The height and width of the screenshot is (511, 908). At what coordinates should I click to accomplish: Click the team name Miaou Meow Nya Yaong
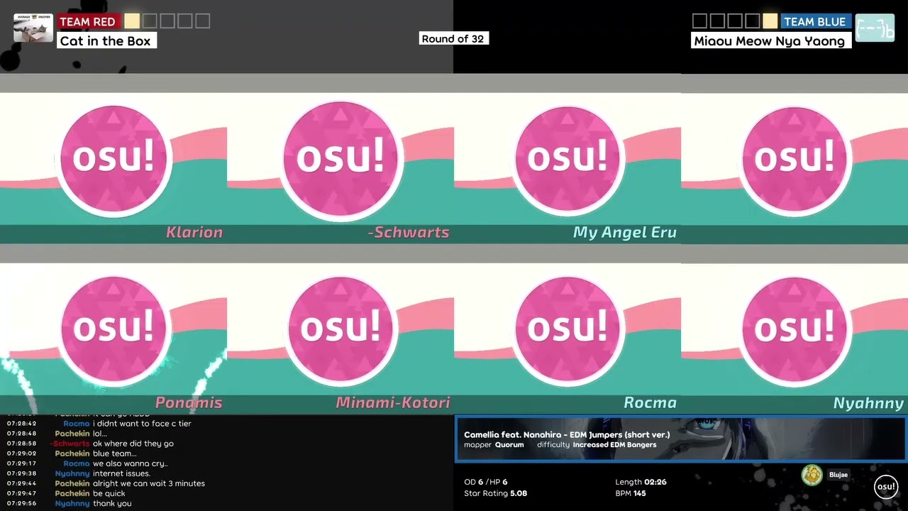(x=770, y=40)
